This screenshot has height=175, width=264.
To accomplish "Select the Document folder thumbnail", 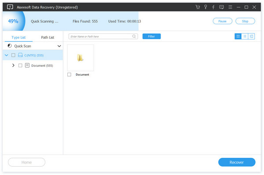I will coord(81,58).
